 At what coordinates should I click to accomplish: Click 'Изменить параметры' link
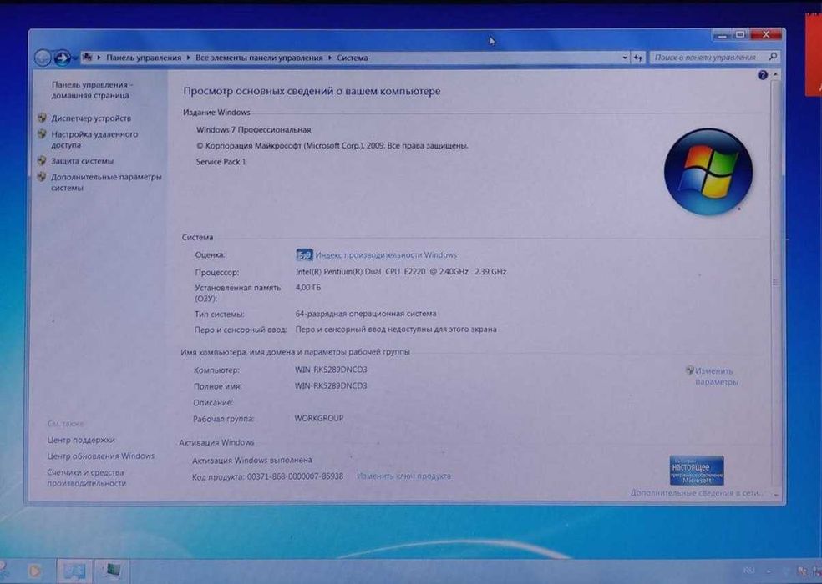pos(716,376)
